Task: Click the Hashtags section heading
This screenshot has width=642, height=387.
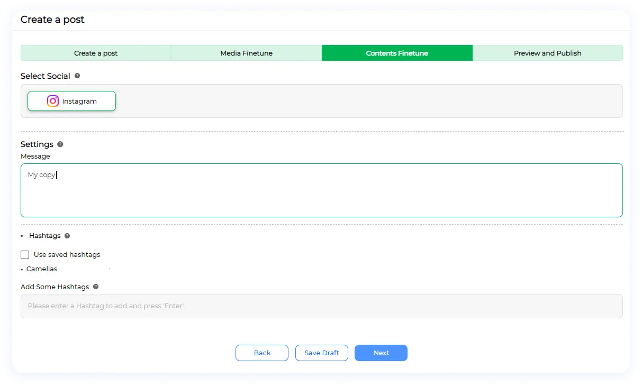Action: pos(45,236)
